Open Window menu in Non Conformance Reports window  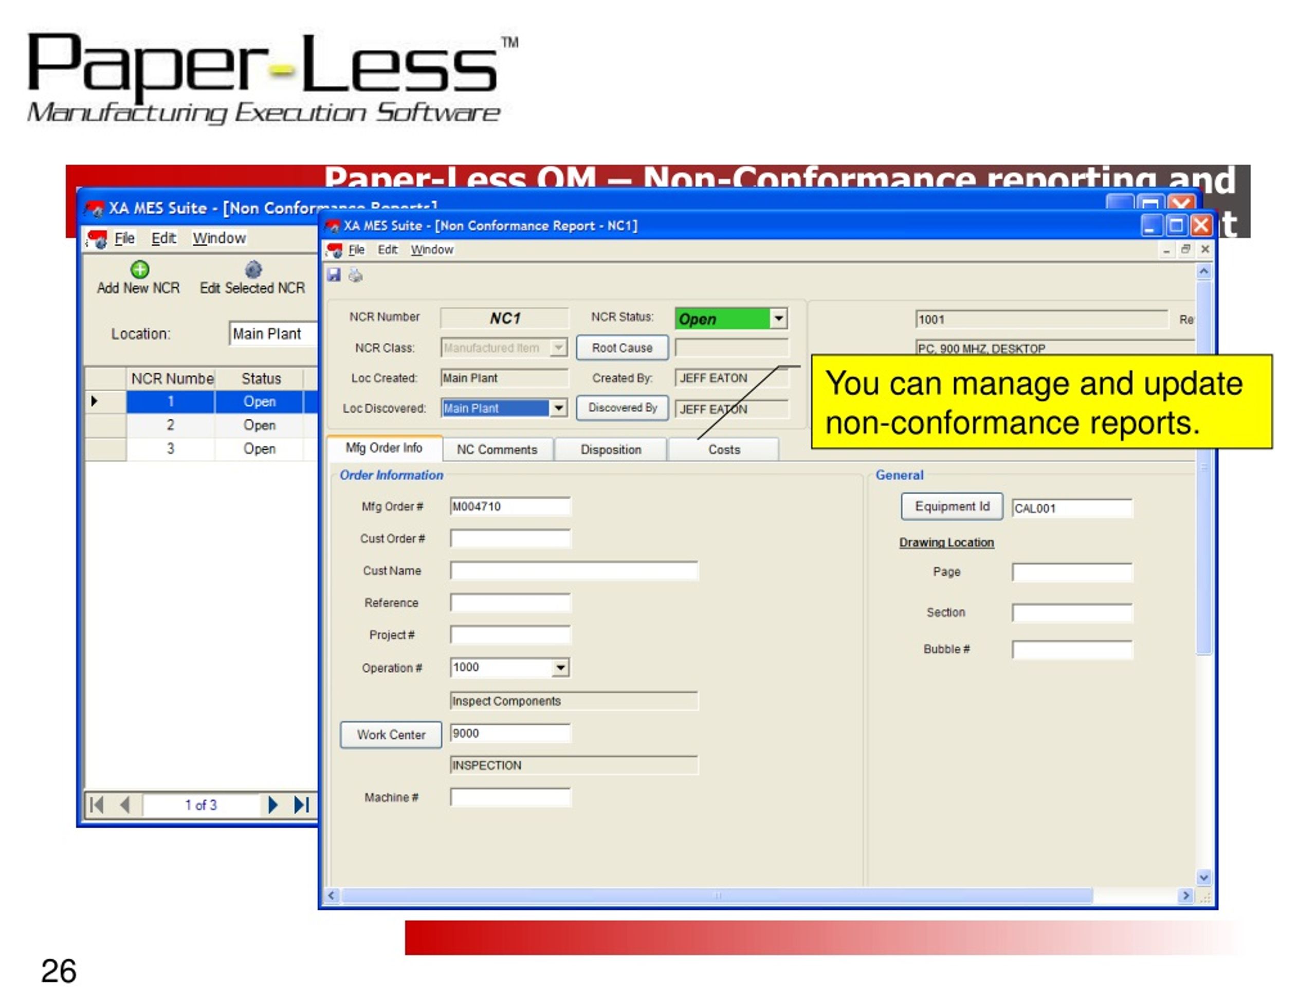(219, 238)
